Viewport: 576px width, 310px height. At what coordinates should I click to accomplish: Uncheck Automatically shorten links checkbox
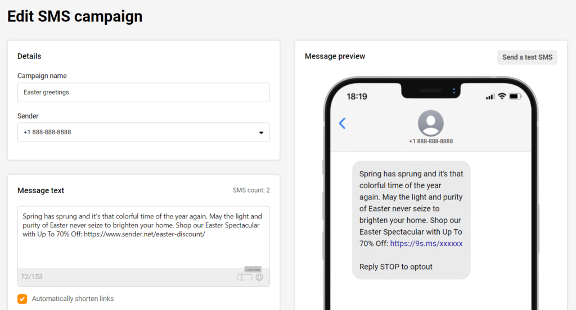click(x=22, y=299)
